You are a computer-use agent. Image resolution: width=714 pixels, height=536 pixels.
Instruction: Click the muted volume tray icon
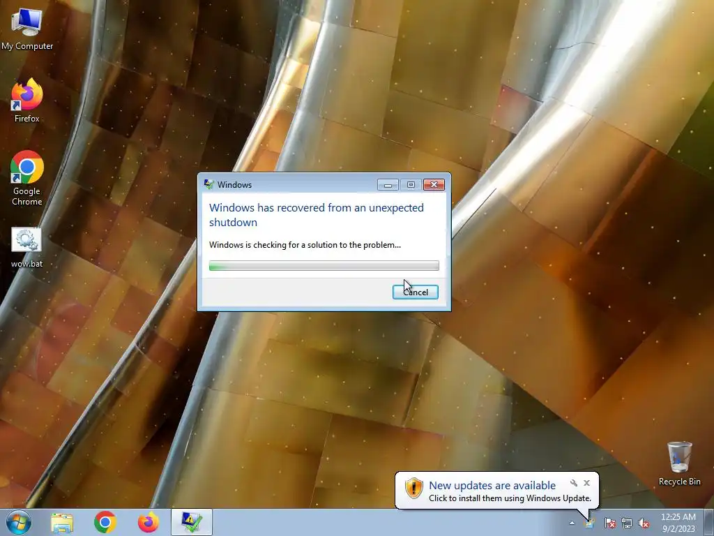pyautogui.click(x=644, y=523)
